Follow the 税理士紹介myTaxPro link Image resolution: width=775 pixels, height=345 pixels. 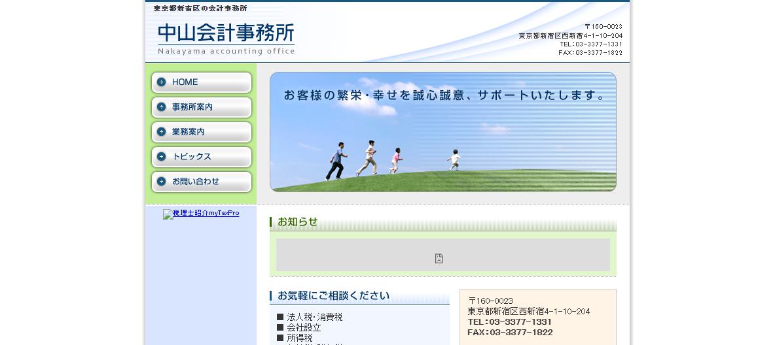click(201, 214)
